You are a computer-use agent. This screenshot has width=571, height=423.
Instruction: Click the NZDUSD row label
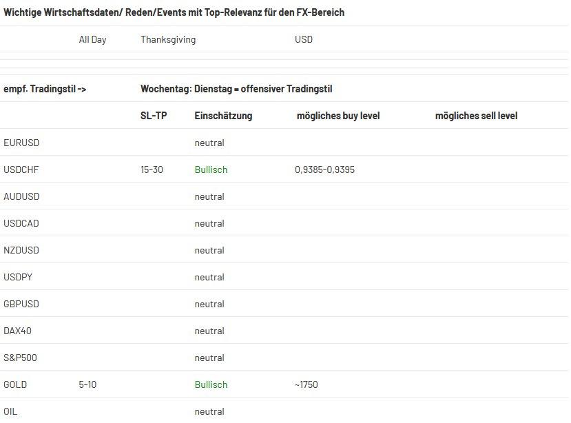pyautogui.click(x=21, y=250)
